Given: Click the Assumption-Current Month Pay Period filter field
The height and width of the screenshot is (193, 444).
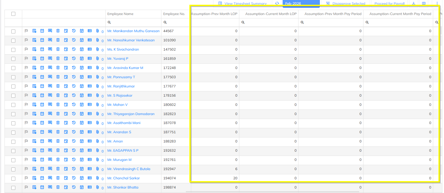Looking at the screenshot, I should point(398,22).
